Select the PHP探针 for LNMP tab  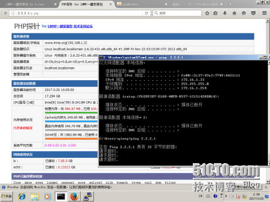tap(86, 4)
